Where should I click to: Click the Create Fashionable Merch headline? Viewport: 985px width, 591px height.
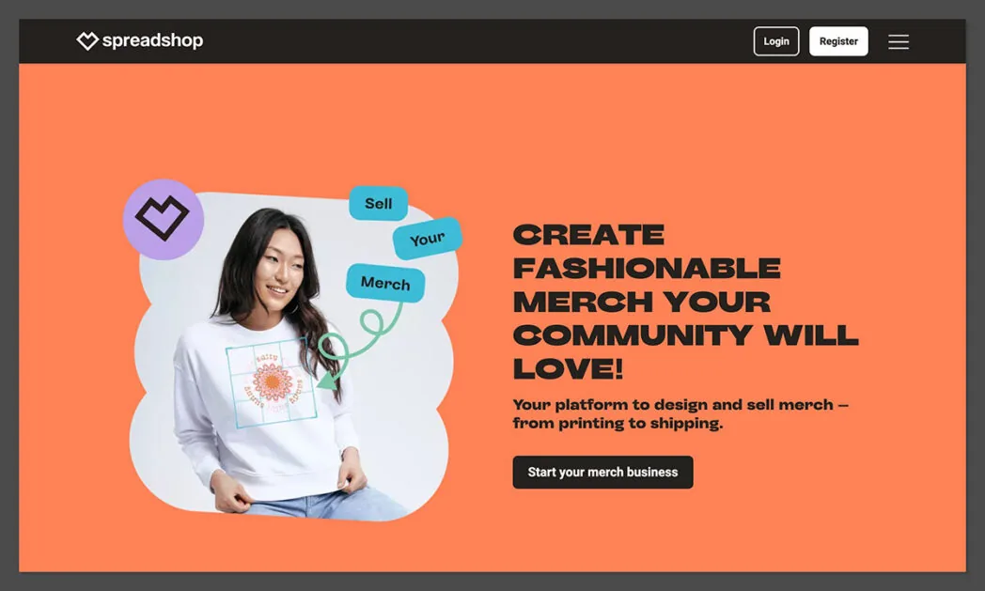tap(685, 302)
